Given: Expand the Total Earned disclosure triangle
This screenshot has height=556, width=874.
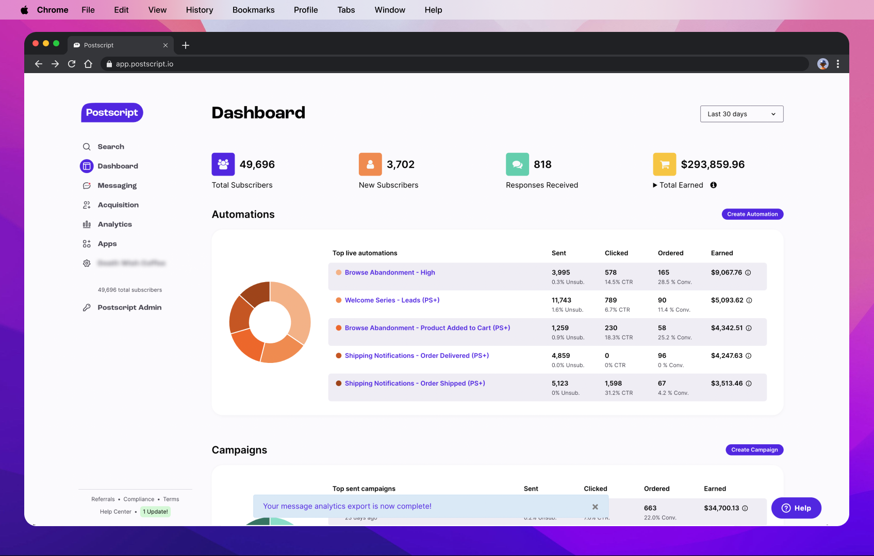Looking at the screenshot, I should (x=655, y=185).
